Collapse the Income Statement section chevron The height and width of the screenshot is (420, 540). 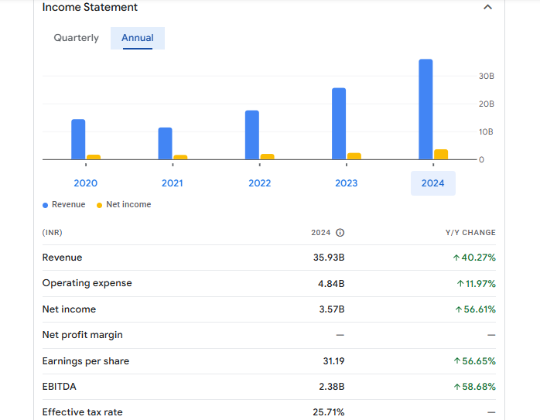(487, 7)
